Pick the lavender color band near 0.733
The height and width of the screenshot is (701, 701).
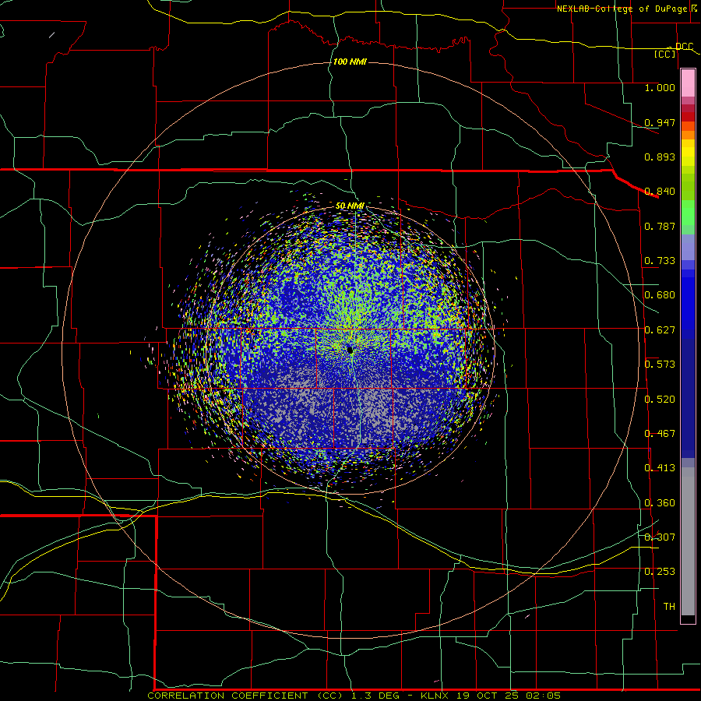point(688,247)
